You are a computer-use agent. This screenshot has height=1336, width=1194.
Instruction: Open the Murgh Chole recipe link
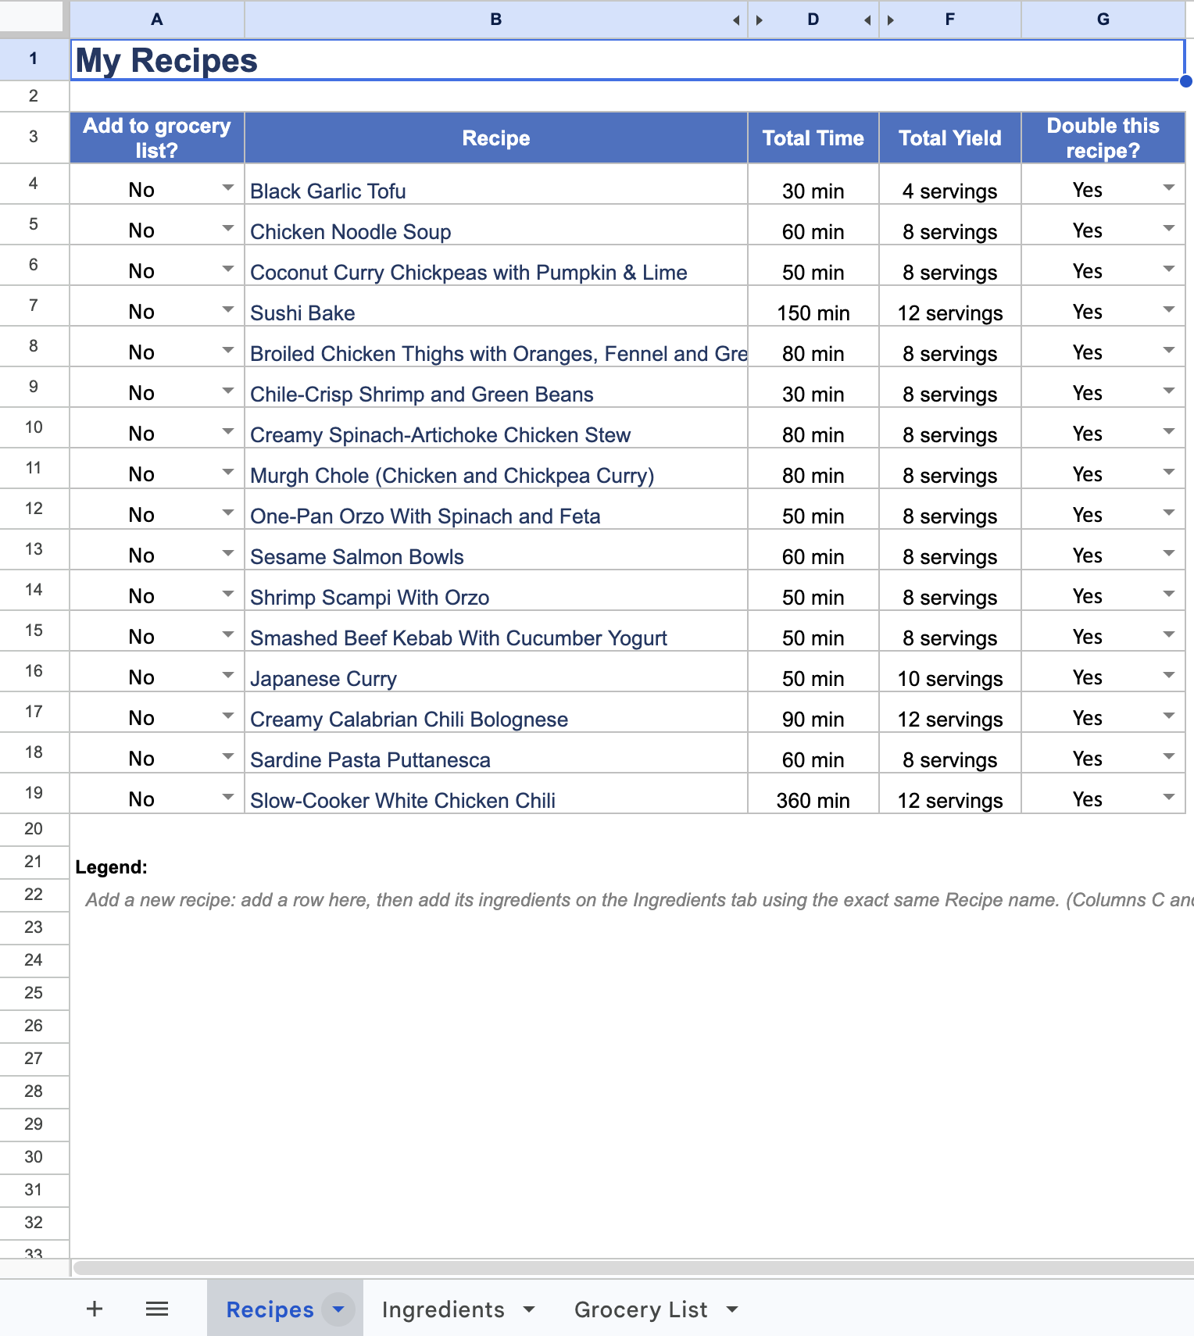[452, 476]
